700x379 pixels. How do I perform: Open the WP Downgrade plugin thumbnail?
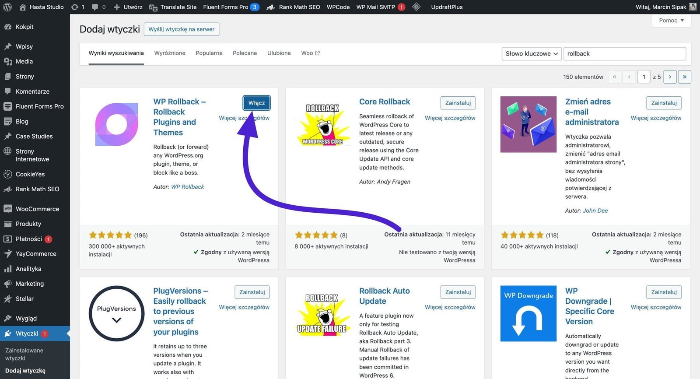tap(528, 313)
